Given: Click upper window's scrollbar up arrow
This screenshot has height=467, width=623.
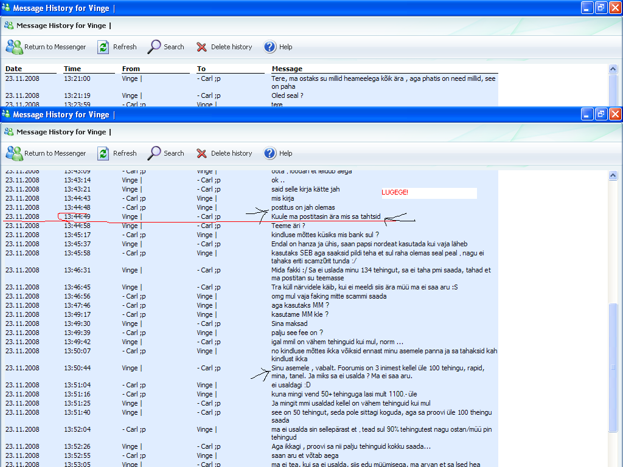Looking at the screenshot, I should (613, 69).
